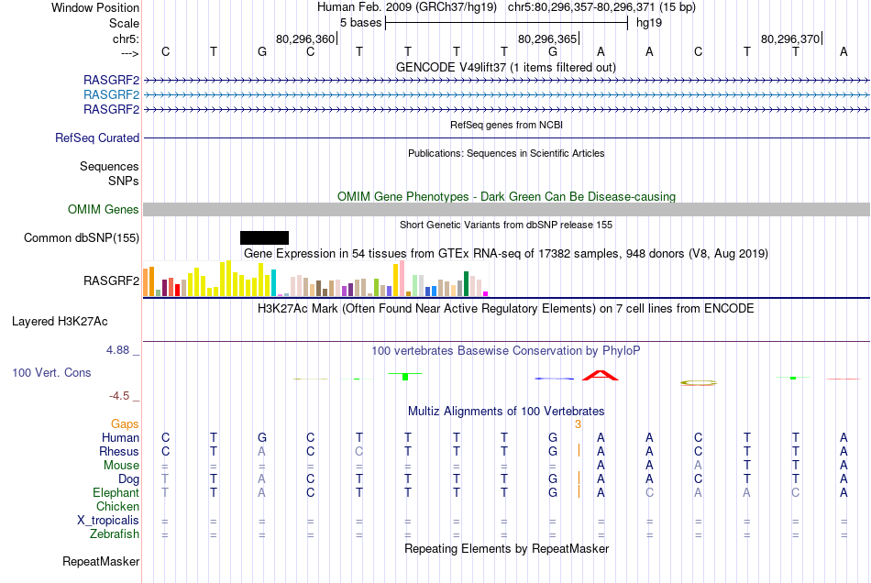Click the Scale row label
The height and width of the screenshot is (583, 871).
click(x=124, y=23)
